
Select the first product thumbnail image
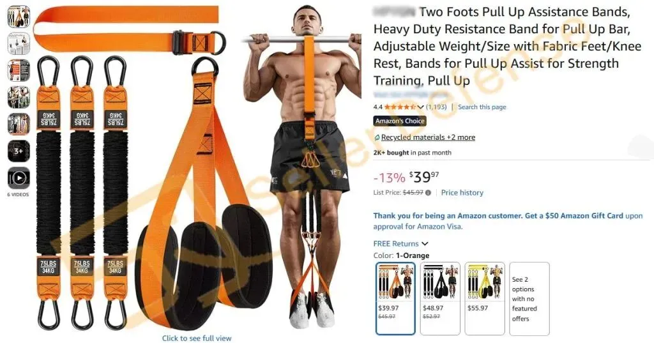[x=19, y=17]
